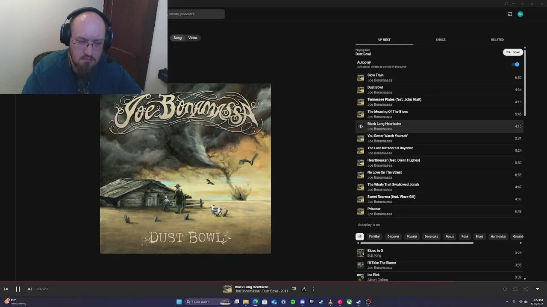Play No Love On The Street
The image size is (547, 307).
point(439,175)
